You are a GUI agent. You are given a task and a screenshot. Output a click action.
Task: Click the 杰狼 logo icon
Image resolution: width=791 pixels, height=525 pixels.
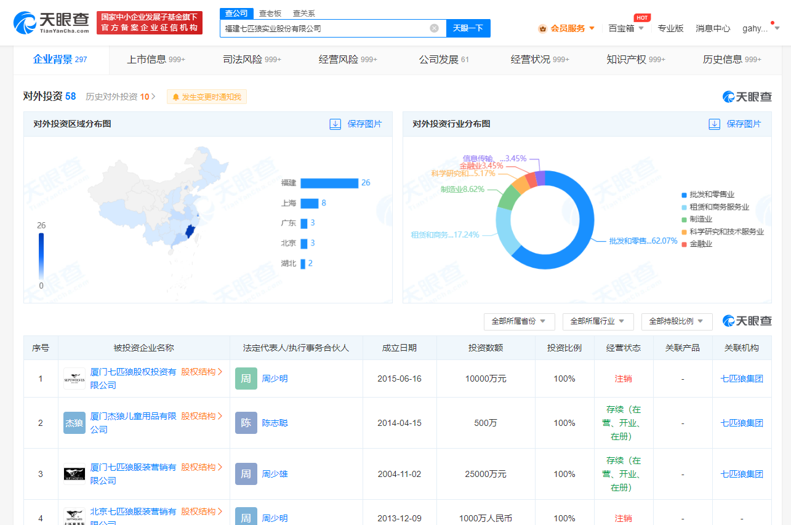tap(74, 423)
